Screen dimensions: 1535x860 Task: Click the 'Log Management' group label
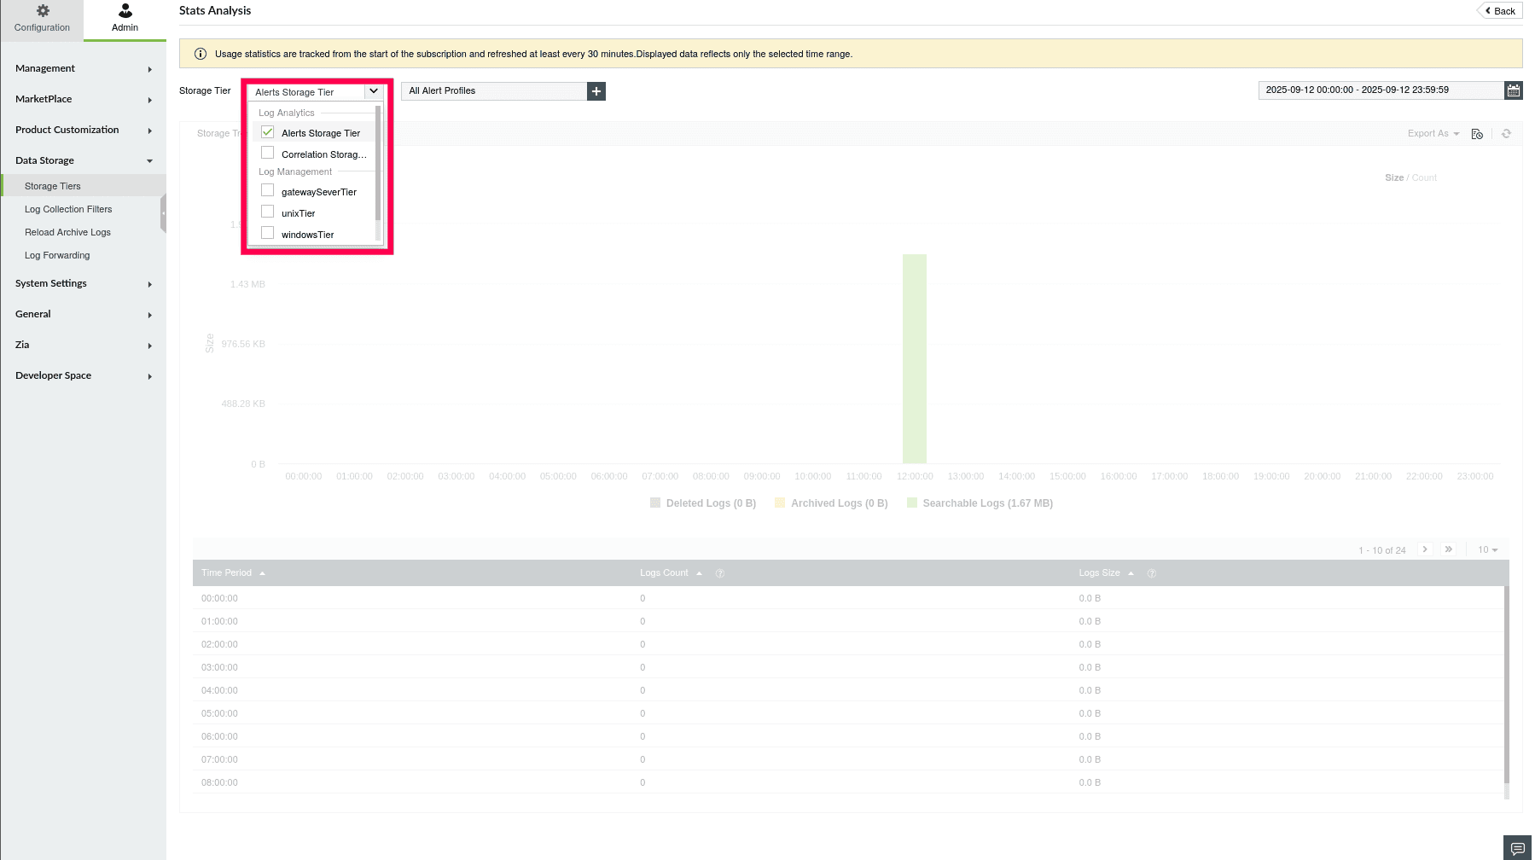(295, 171)
